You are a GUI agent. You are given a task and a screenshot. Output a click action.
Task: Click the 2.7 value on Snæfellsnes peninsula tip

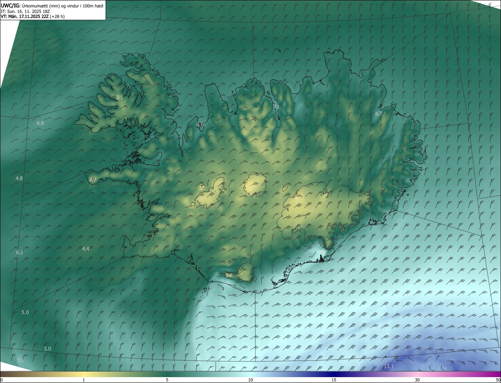pyautogui.click(x=92, y=179)
